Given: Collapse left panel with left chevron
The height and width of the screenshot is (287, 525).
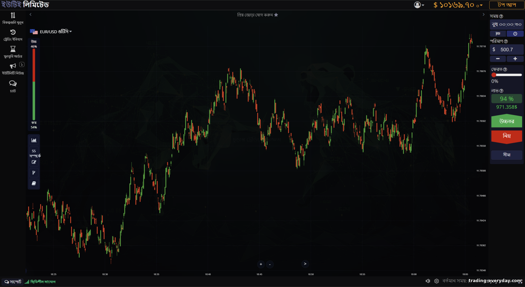Looking at the screenshot, I should (x=30, y=14).
